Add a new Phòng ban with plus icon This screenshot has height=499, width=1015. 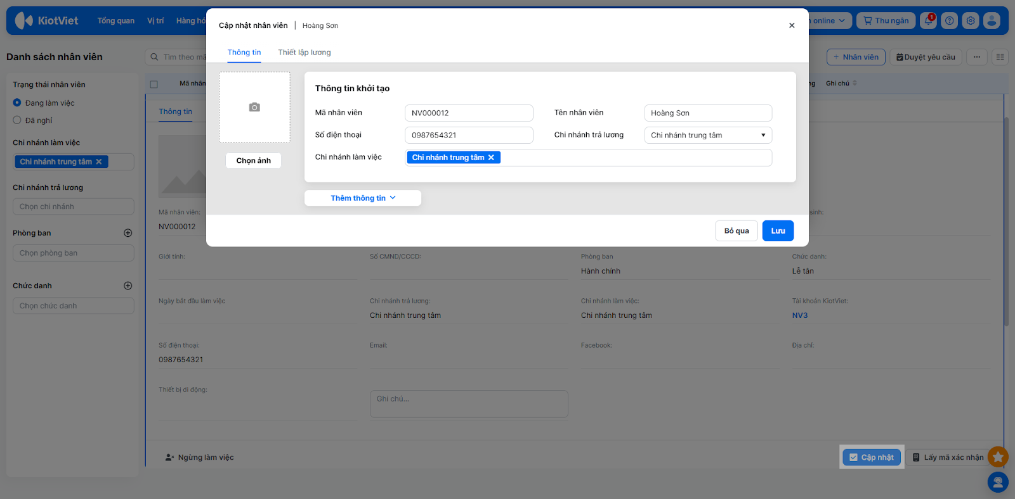pos(128,233)
